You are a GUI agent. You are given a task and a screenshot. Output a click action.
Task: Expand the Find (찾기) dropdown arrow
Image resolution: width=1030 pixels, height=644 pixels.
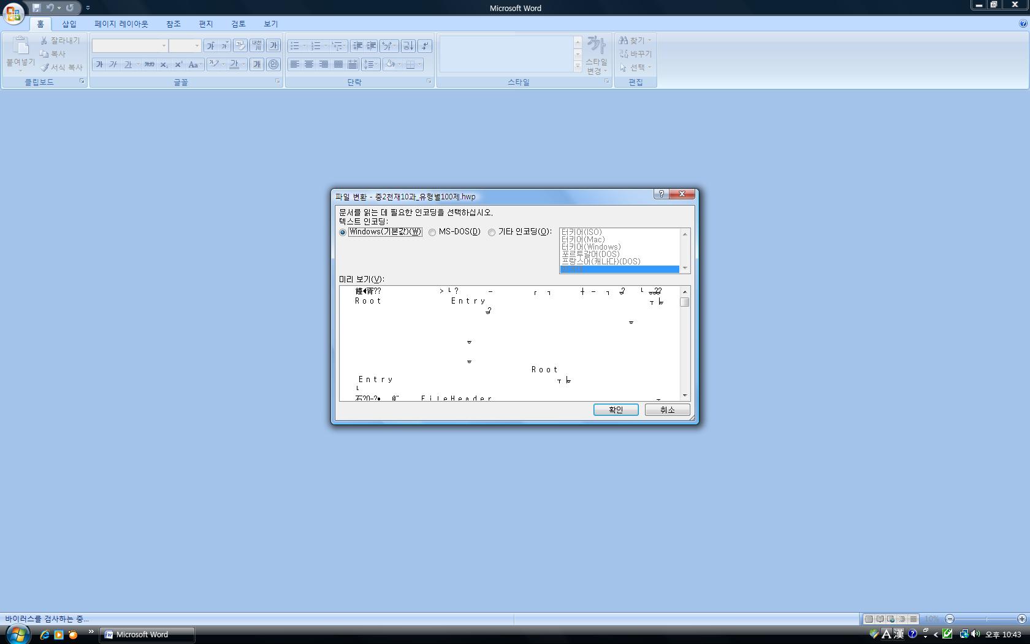pos(649,40)
